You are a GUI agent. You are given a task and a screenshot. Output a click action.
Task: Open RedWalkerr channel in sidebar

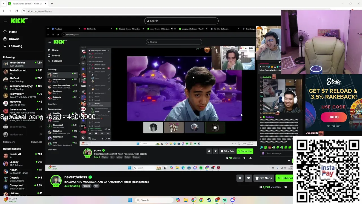click(x=23, y=95)
